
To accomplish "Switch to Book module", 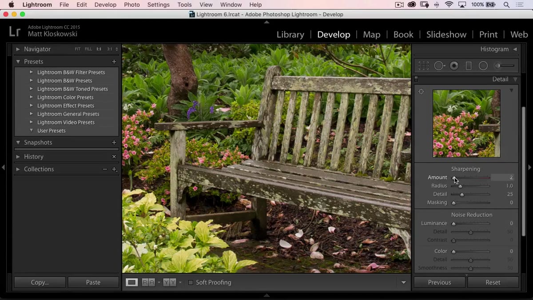I will [x=403, y=35].
